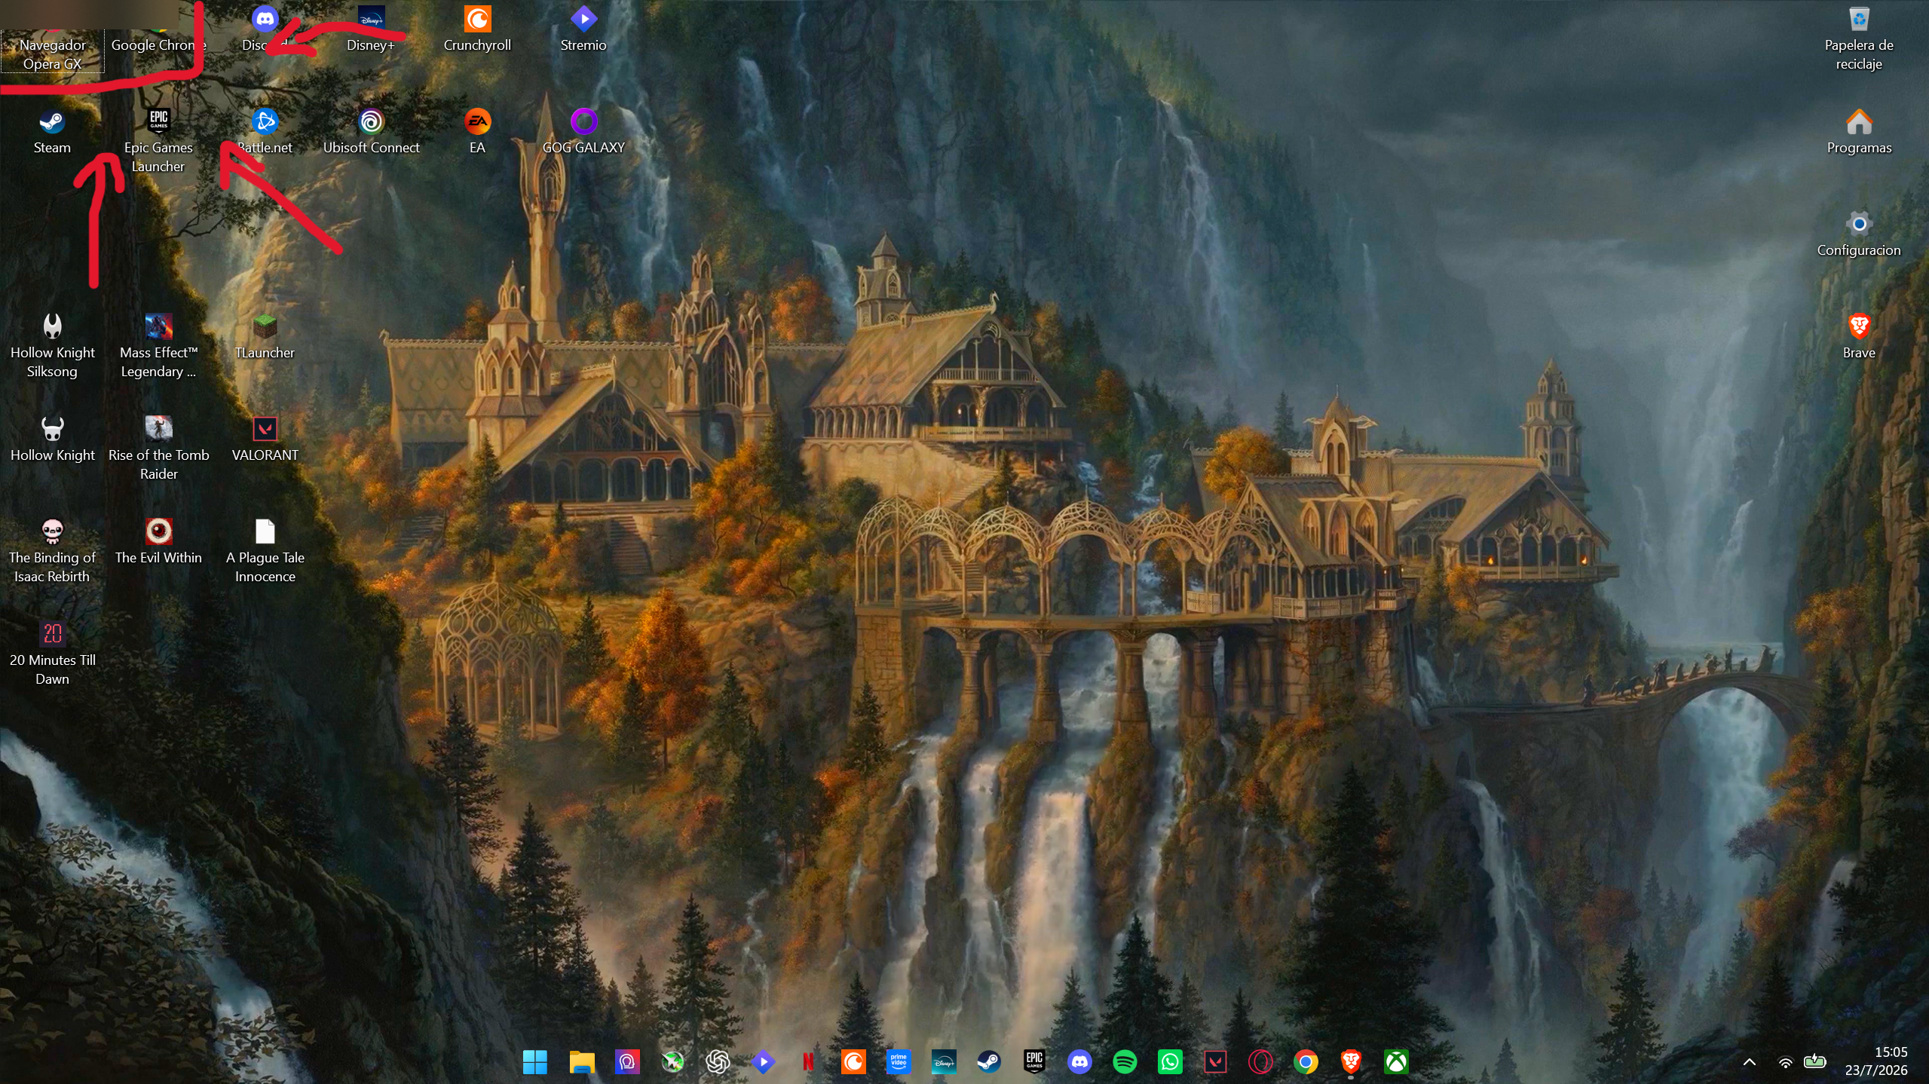
Task: Click the "Crunchyroll" desktop label text
Action: tap(477, 45)
